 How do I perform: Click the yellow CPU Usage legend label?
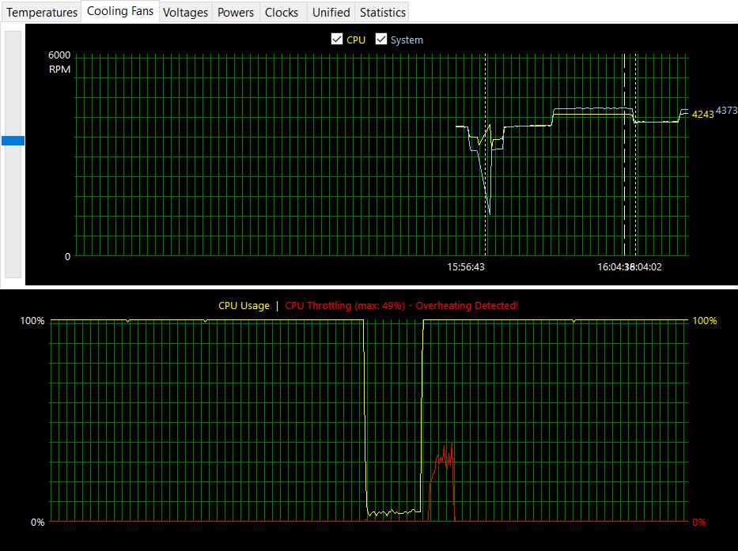(244, 306)
